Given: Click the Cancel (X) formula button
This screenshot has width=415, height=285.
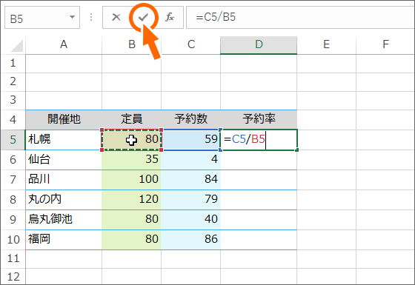Looking at the screenshot, I should [116, 18].
